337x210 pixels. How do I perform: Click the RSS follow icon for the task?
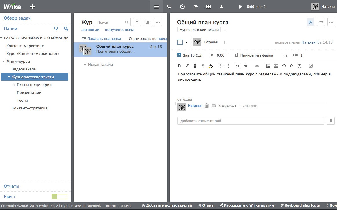click(x=311, y=22)
